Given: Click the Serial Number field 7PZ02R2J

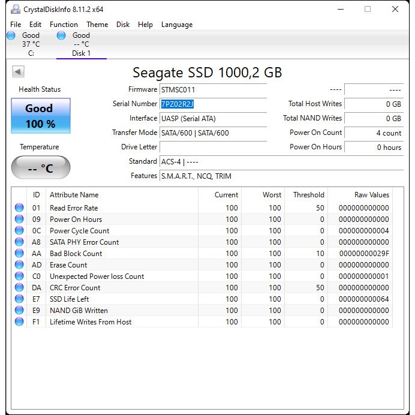Looking at the screenshot, I should point(213,104).
